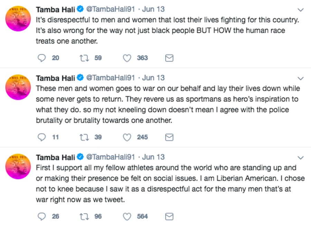Retweet the tweet with 59 retweets
The height and width of the screenshot is (225, 311).
[x=84, y=58]
